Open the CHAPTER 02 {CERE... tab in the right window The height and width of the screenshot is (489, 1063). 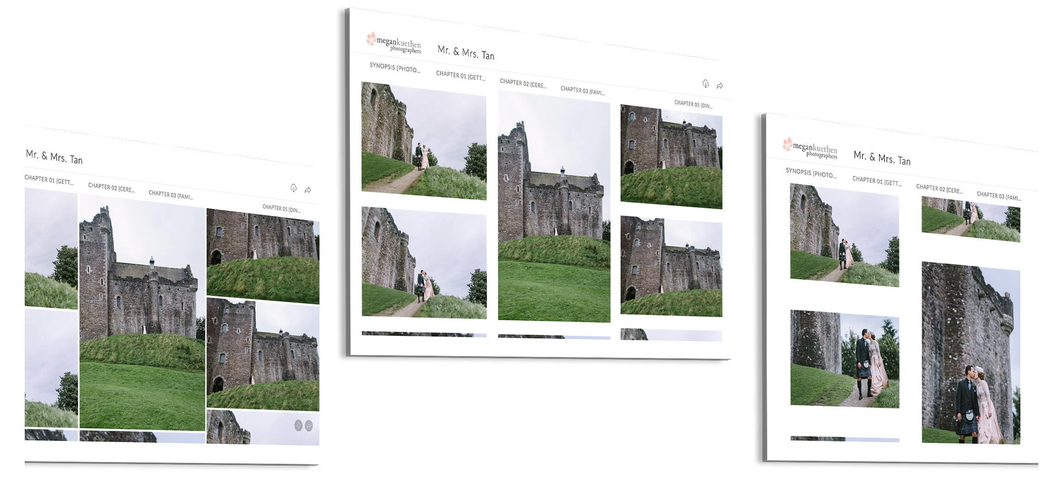[x=939, y=188]
